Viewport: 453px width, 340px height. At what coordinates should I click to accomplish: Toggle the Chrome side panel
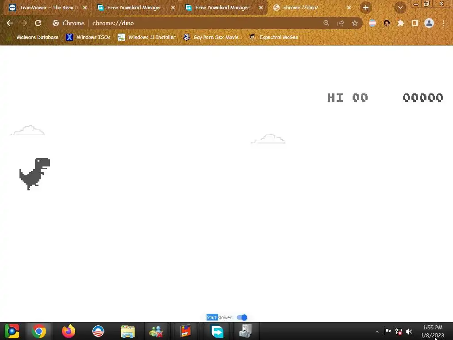coord(415,23)
